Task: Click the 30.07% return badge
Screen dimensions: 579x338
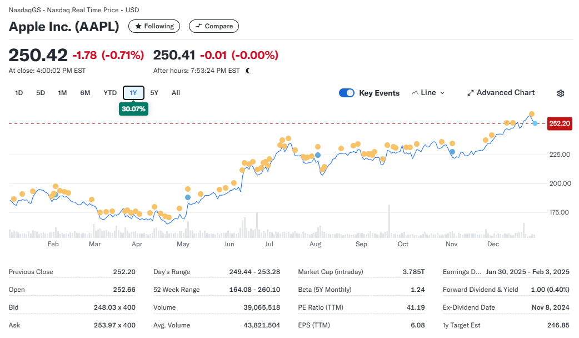Action: pyautogui.click(x=133, y=109)
